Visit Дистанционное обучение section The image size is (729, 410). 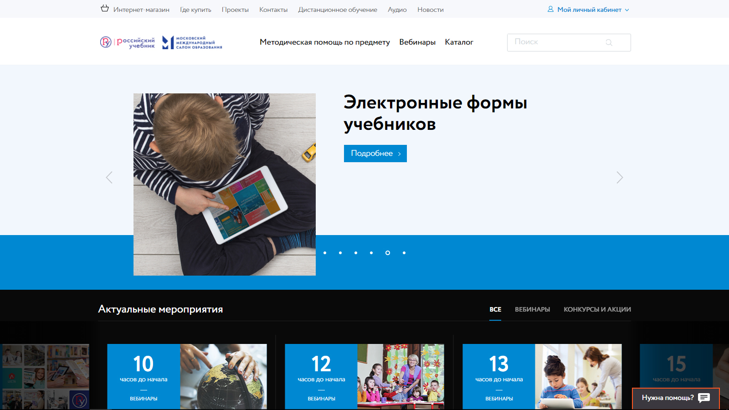[338, 10]
